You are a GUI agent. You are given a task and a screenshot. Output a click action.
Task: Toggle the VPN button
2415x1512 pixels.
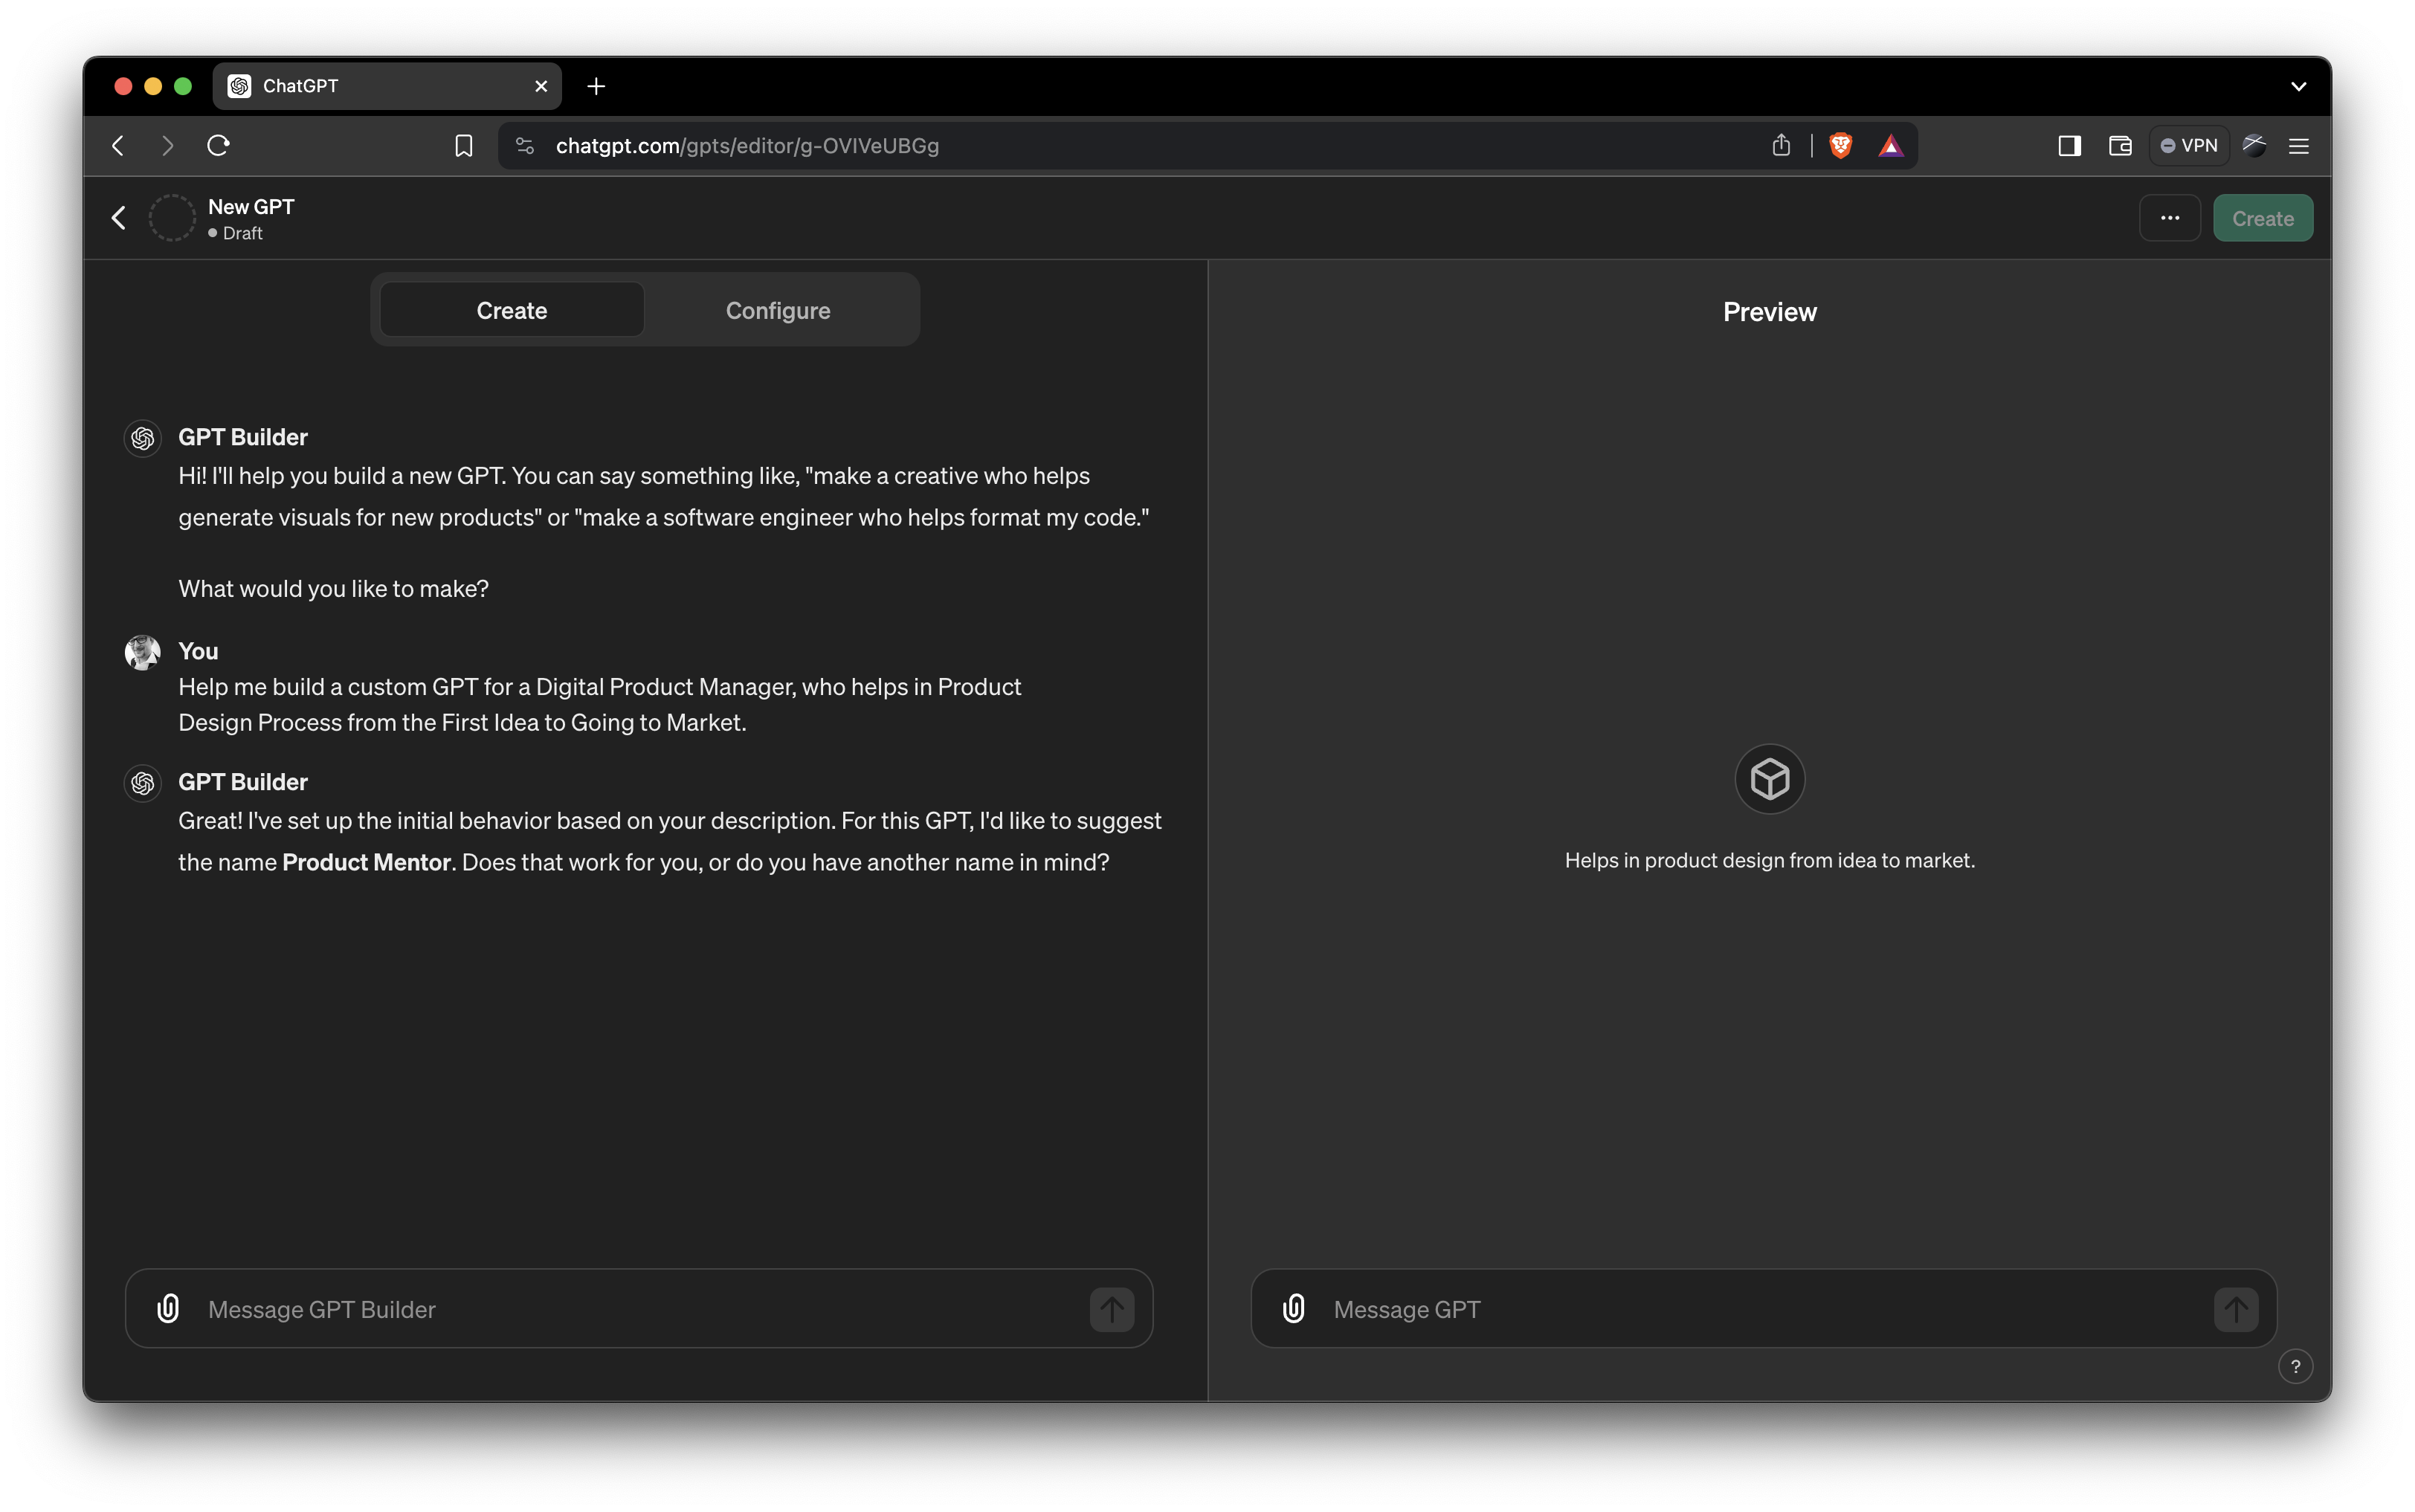(x=2189, y=146)
